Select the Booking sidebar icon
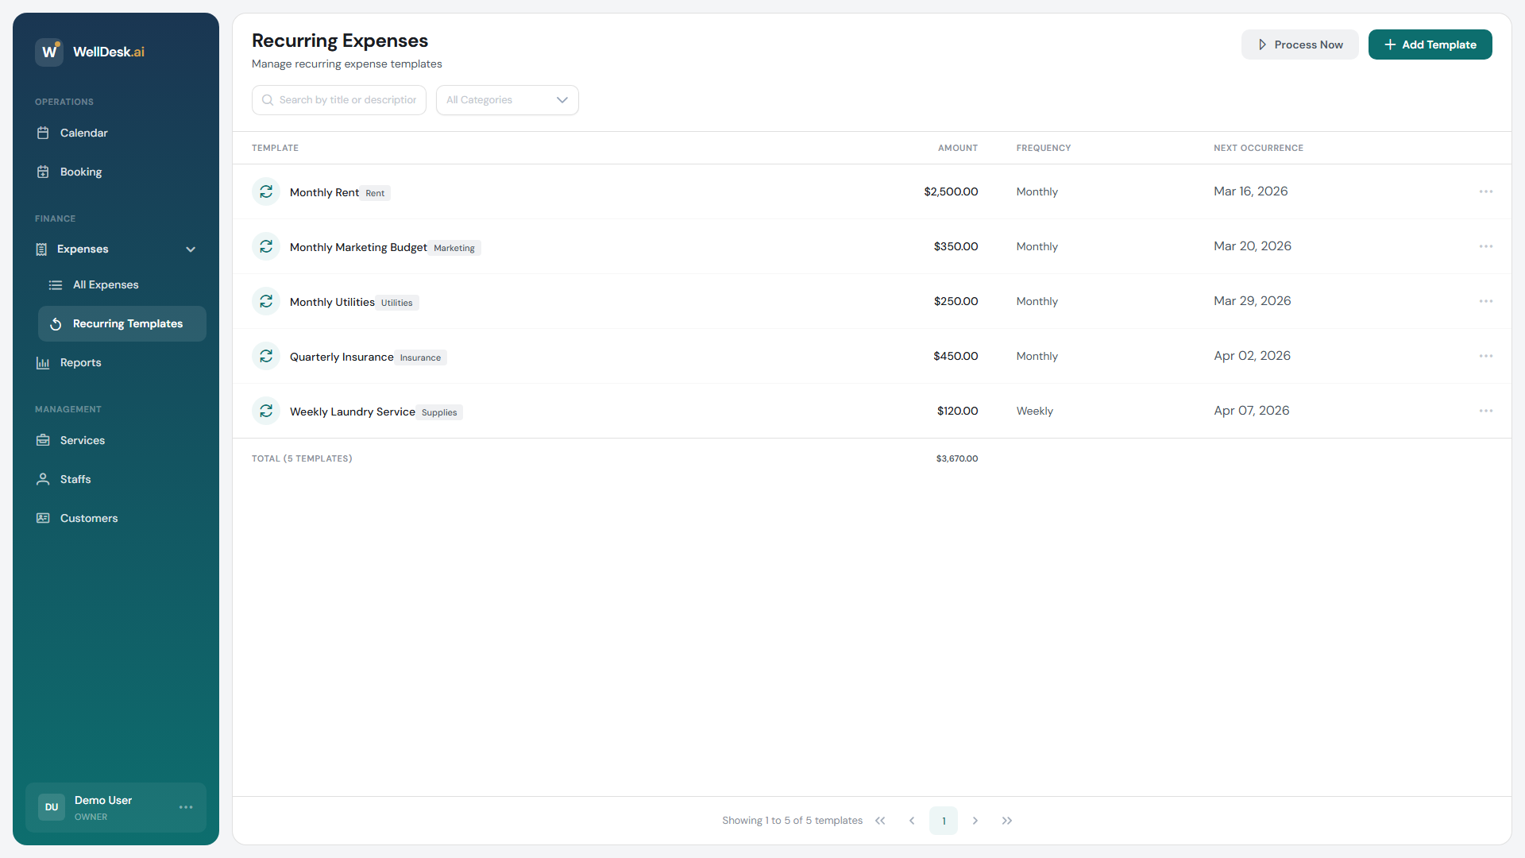The height and width of the screenshot is (858, 1525). tap(44, 172)
